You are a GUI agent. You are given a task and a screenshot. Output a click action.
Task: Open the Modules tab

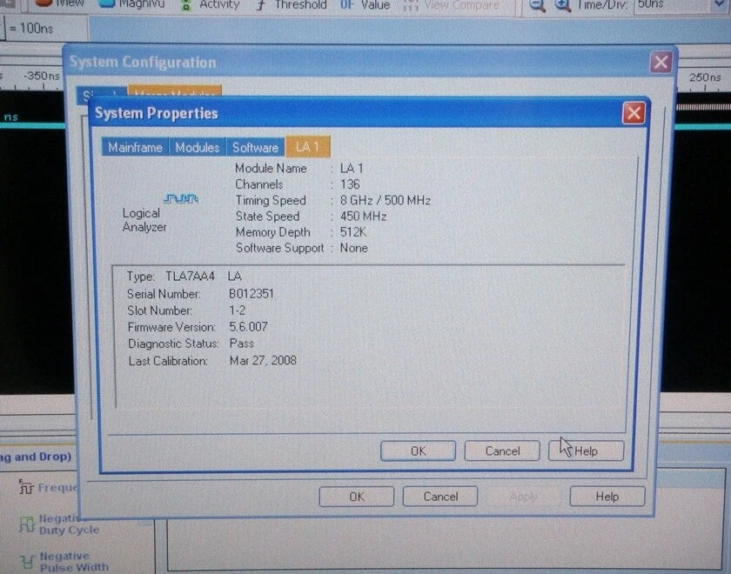pos(198,147)
